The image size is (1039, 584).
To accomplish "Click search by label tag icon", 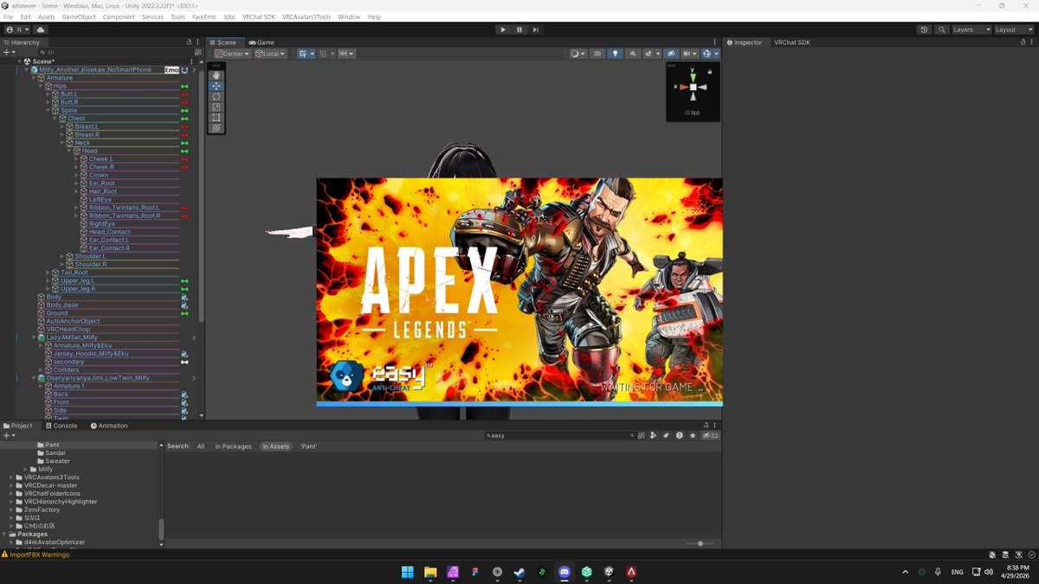I will [666, 436].
